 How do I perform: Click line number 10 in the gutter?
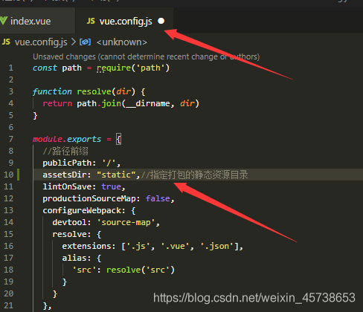click(9, 175)
